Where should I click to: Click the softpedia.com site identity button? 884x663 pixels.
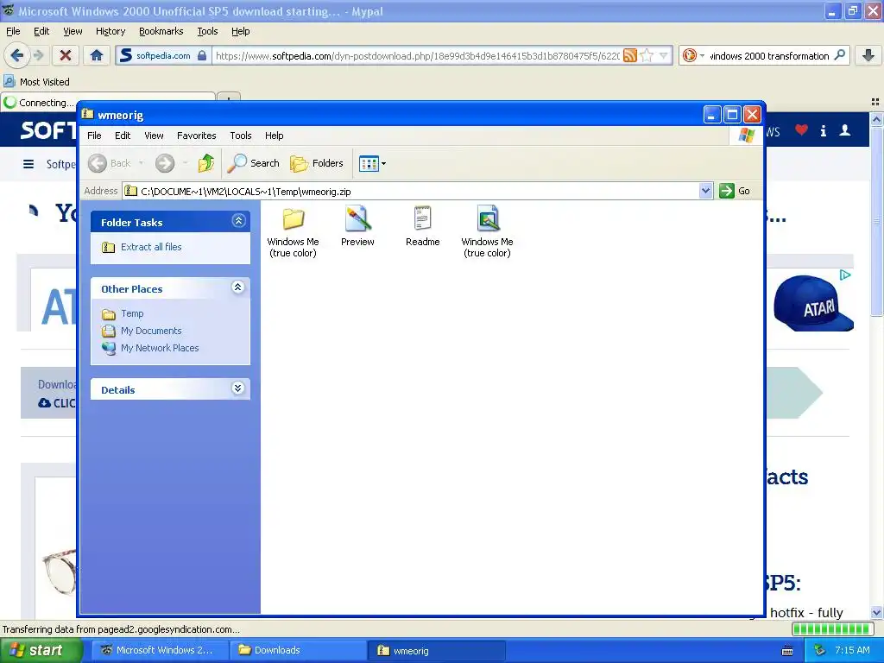163,55
